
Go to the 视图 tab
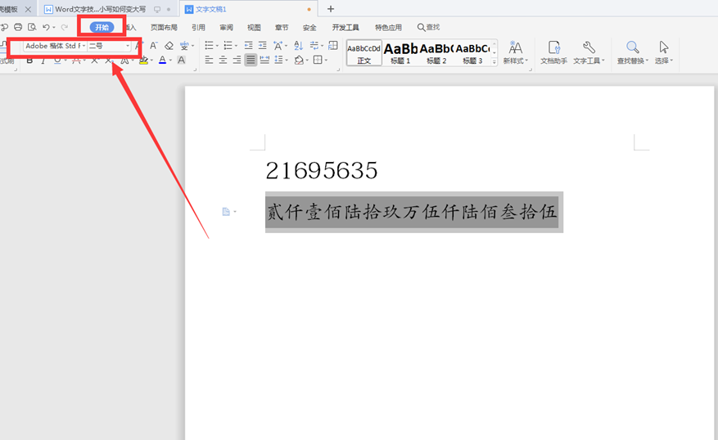254,28
